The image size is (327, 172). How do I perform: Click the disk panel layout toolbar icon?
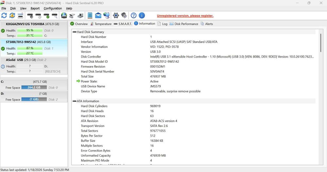coord(20,15)
